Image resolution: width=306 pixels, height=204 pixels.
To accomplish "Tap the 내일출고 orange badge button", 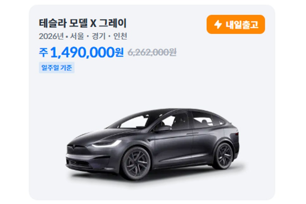I will coord(236,24).
